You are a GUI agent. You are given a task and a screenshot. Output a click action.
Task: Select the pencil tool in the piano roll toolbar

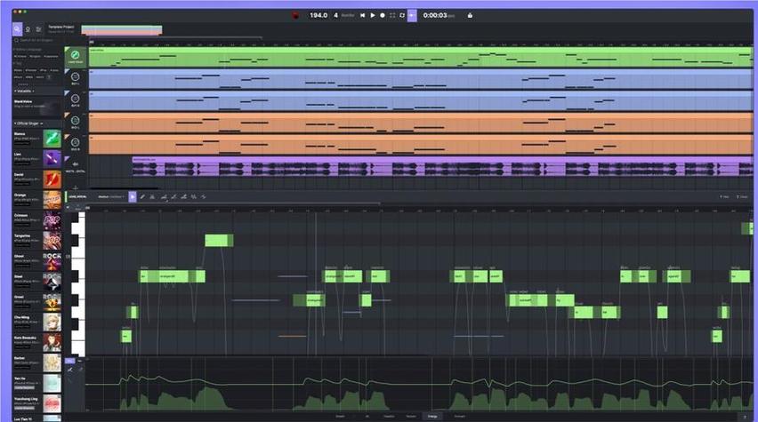tap(142, 196)
